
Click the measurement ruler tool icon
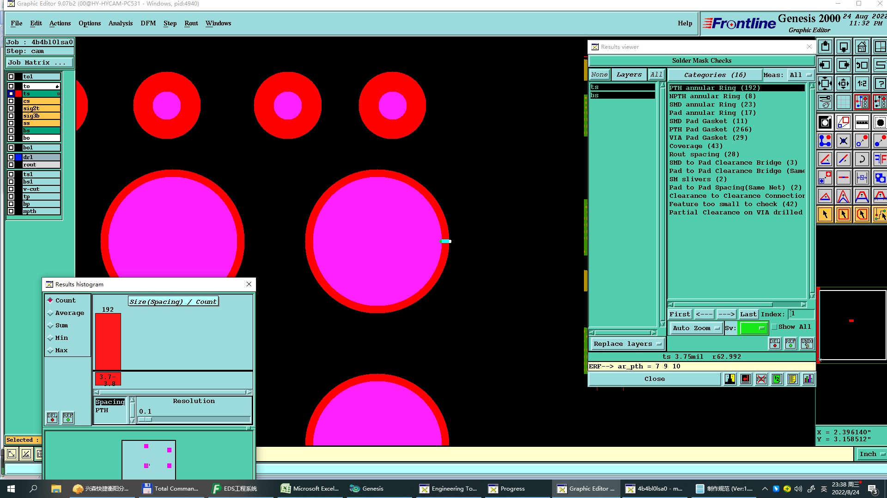pos(862,122)
